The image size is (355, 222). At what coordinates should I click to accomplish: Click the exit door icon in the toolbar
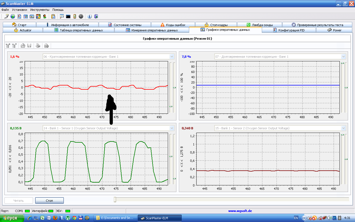point(96,16)
